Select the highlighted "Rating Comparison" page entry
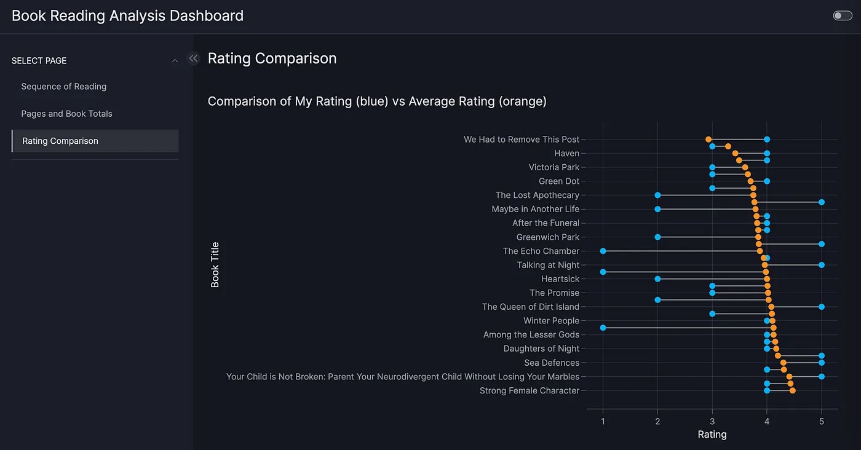The image size is (861, 450). click(x=59, y=141)
